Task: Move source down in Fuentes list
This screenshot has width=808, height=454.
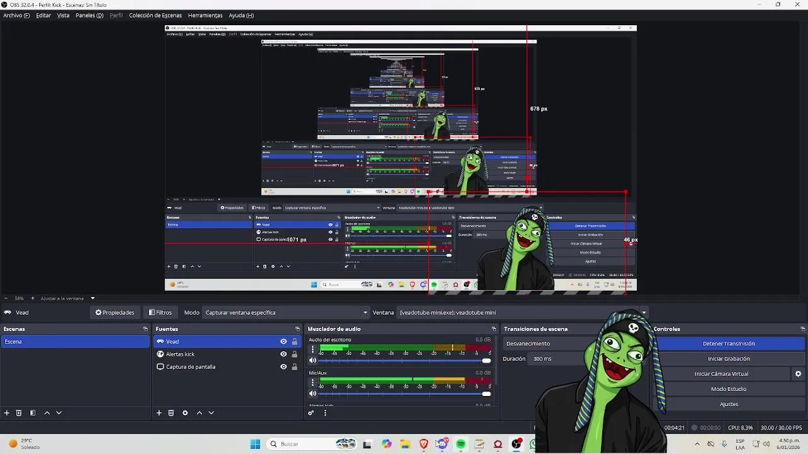Action: tap(211, 413)
